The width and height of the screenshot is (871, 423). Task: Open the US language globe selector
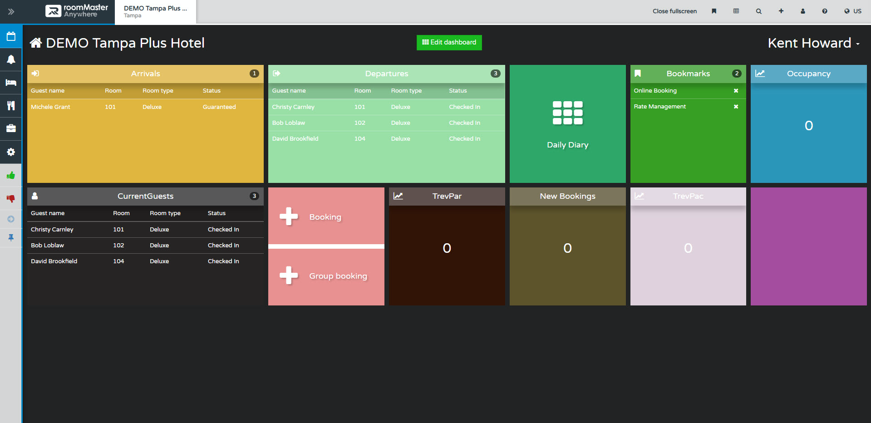coord(852,11)
